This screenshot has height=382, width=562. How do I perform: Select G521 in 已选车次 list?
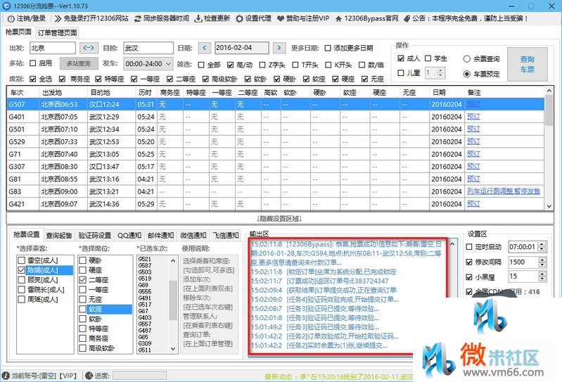(x=145, y=259)
